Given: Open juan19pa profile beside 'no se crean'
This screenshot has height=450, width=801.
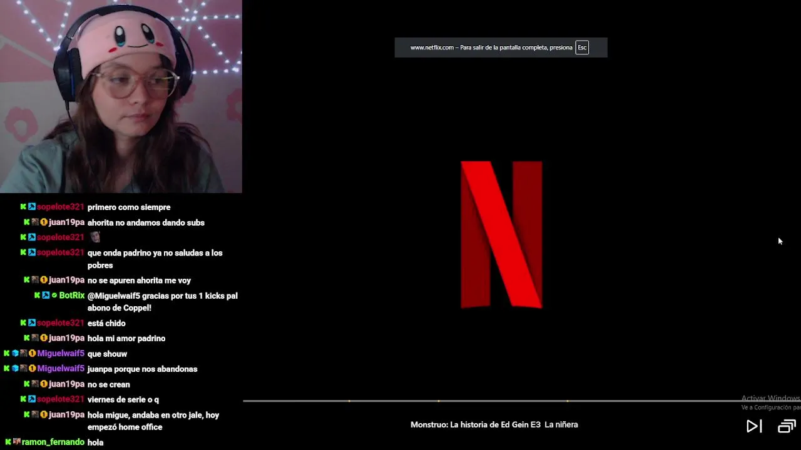Looking at the screenshot, I should tap(66, 384).
